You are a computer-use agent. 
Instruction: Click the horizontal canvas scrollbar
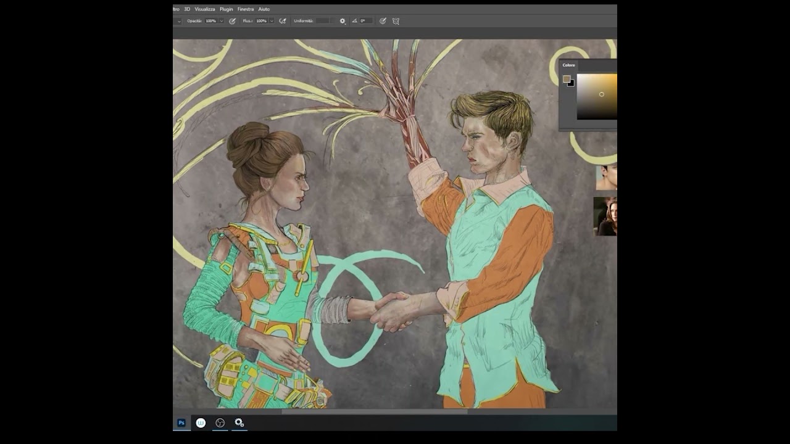tap(375, 411)
